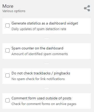Toggle Comment form used outside of posts checkbox
The height and width of the screenshot is (112, 94).
(x=8, y=100)
